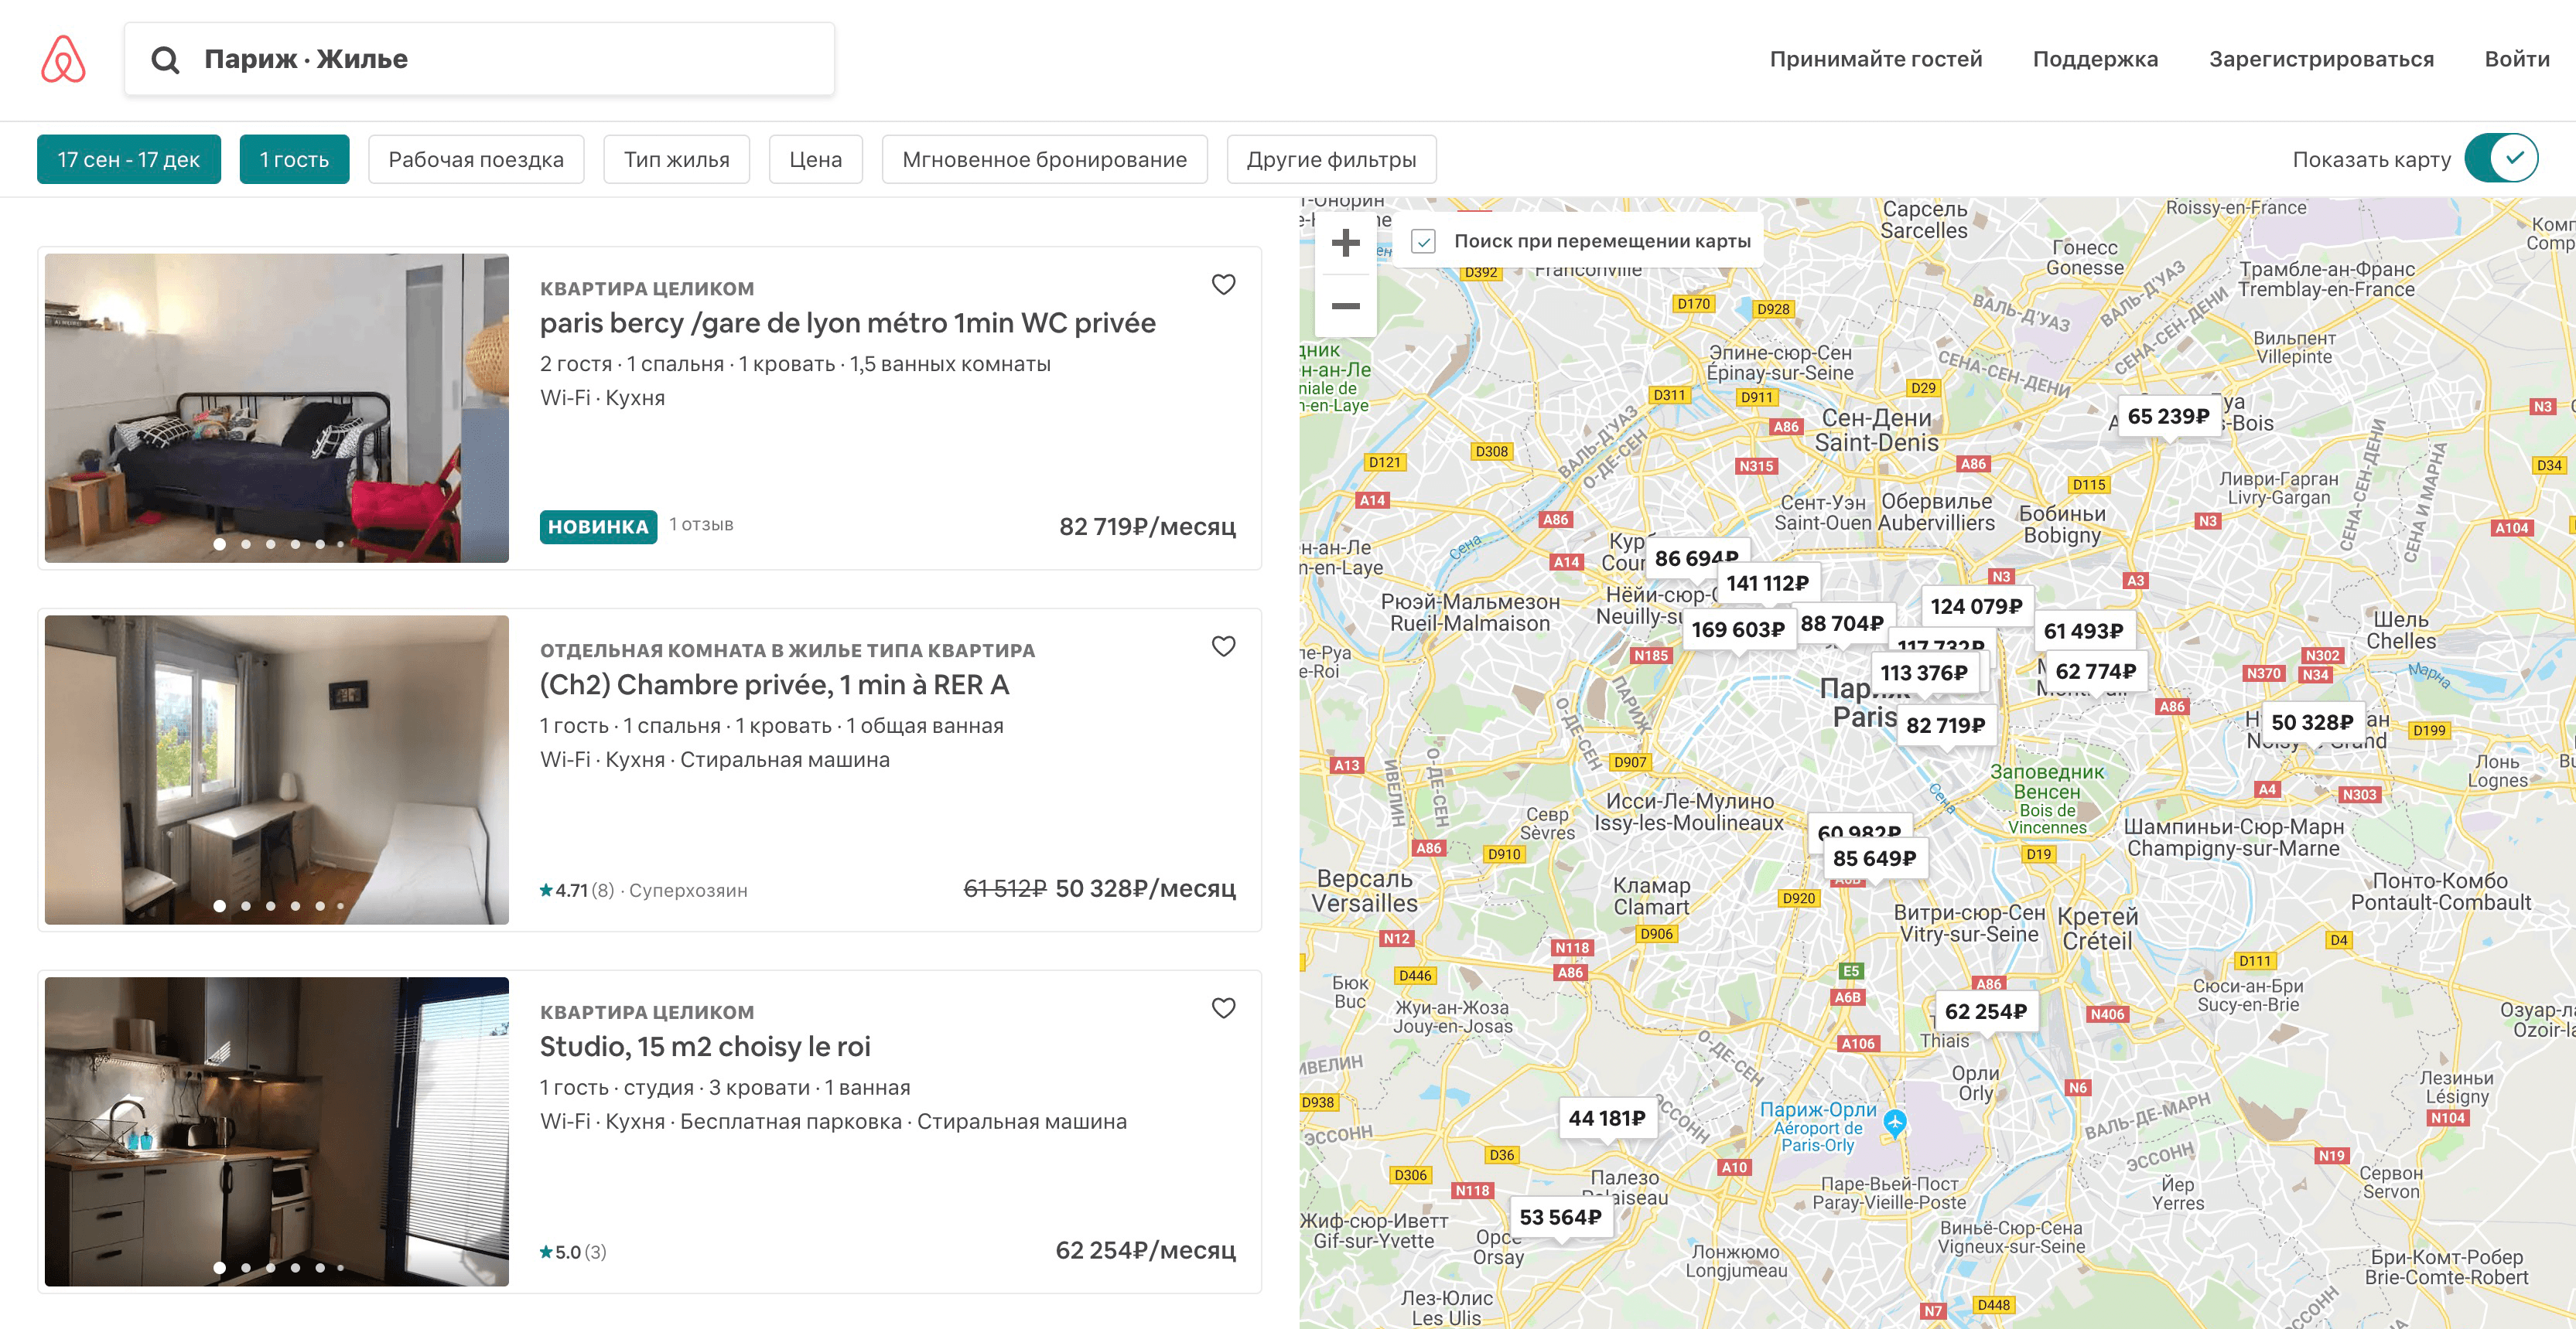2576x1329 pixels.
Task: Toggle the Рабочая поездка filter
Action: point(476,160)
